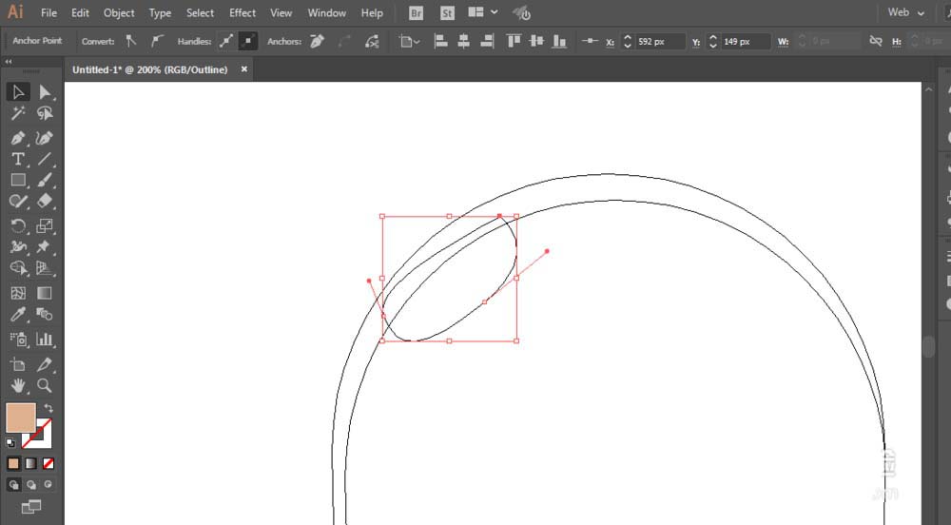The width and height of the screenshot is (951, 525).
Task: Choose the Gradient tool
Action: point(45,294)
